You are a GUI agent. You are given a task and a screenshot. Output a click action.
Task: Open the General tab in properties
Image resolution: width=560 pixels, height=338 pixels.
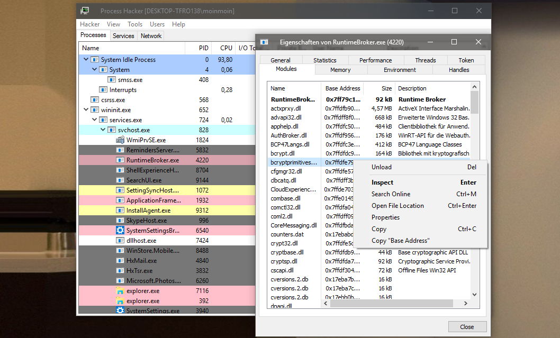(281, 60)
